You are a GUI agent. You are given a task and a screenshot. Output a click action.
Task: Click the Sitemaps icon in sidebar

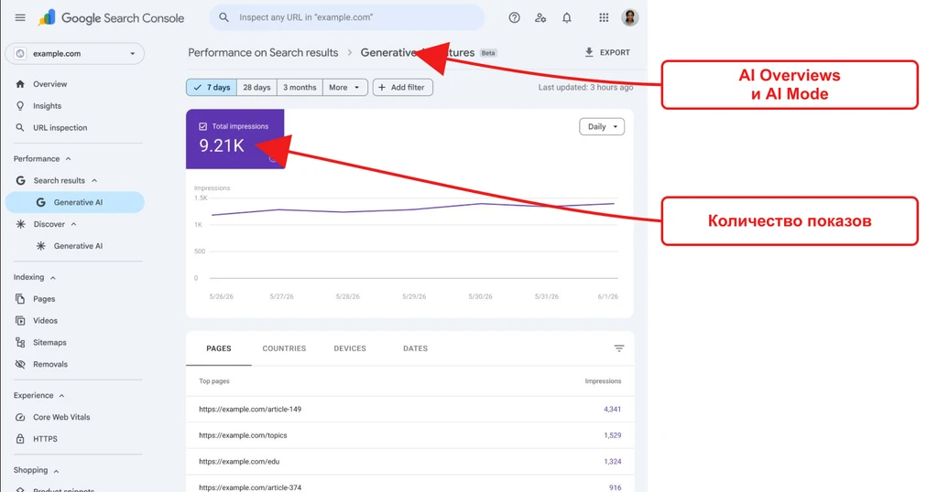click(20, 342)
